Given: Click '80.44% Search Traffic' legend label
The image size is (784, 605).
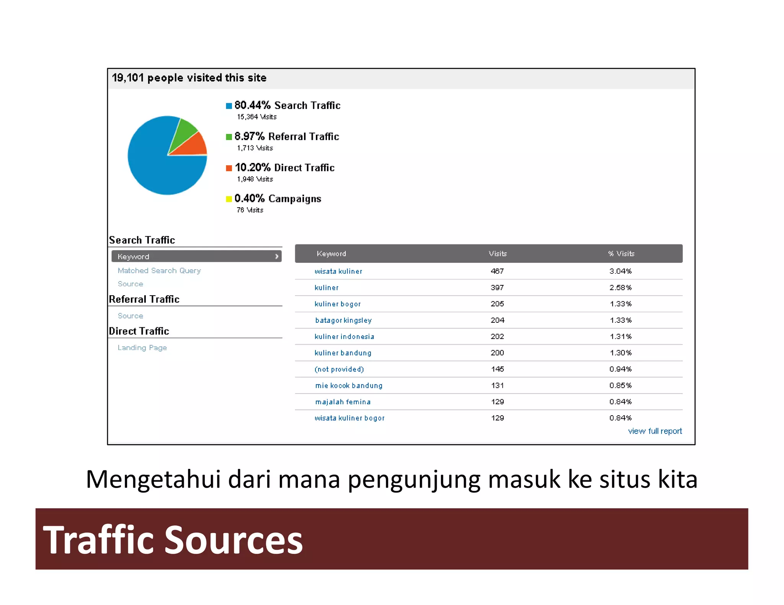Looking at the screenshot, I should click(x=287, y=105).
